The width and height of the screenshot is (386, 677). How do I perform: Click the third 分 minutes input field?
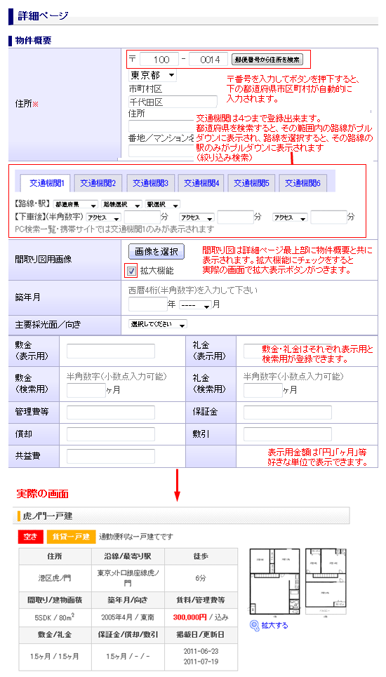(x=328, y=217)
